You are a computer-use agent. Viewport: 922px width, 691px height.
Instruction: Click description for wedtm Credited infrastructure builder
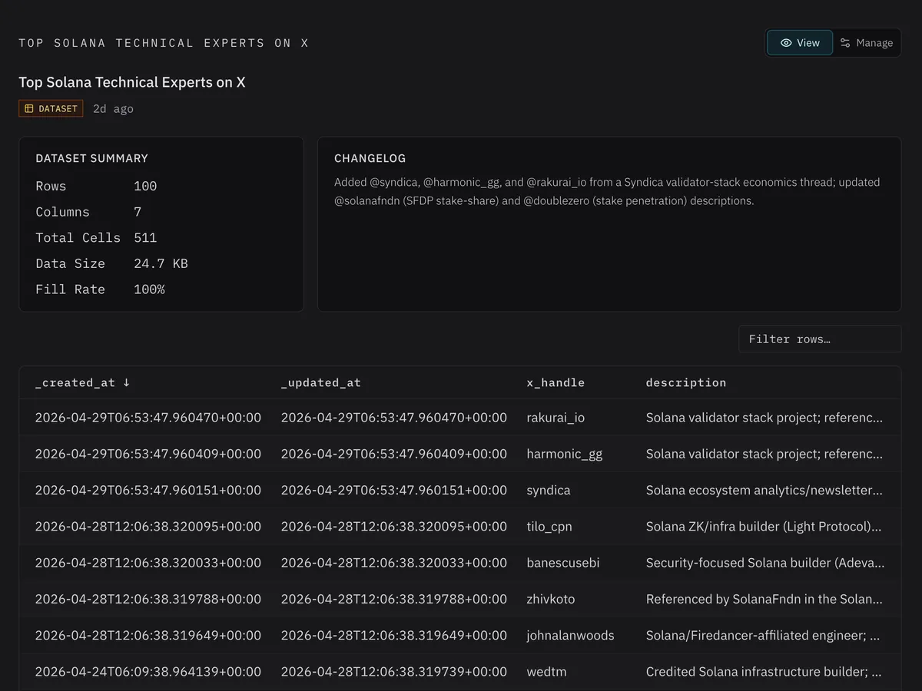pyautogui.click(x=764, y=672)
